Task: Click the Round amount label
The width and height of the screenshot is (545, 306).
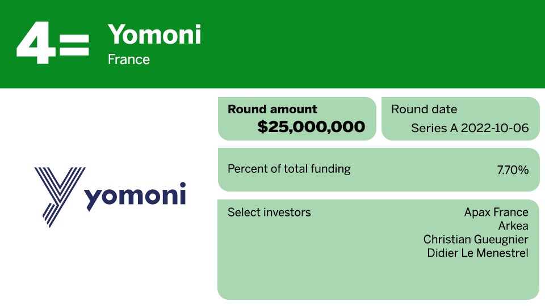Action: [272, 109]
